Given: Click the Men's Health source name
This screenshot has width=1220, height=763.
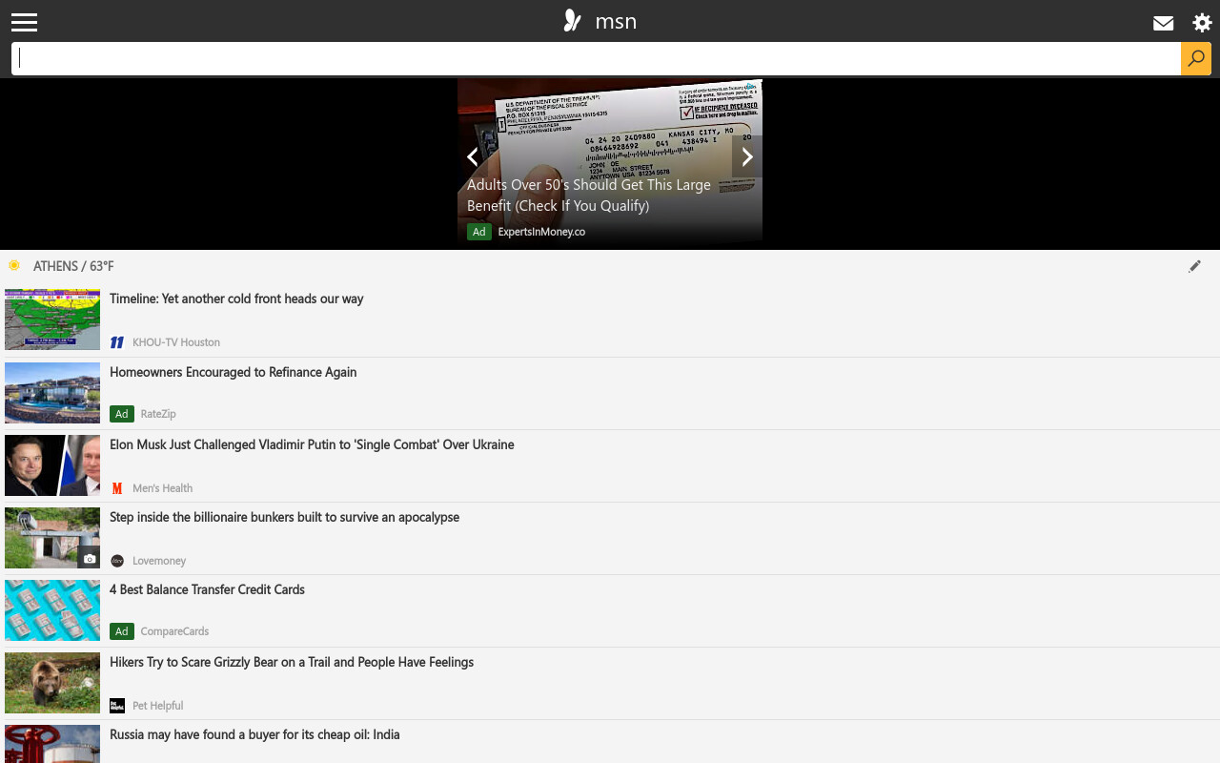Looking at the screenshot, I should [x=162, y=488].
